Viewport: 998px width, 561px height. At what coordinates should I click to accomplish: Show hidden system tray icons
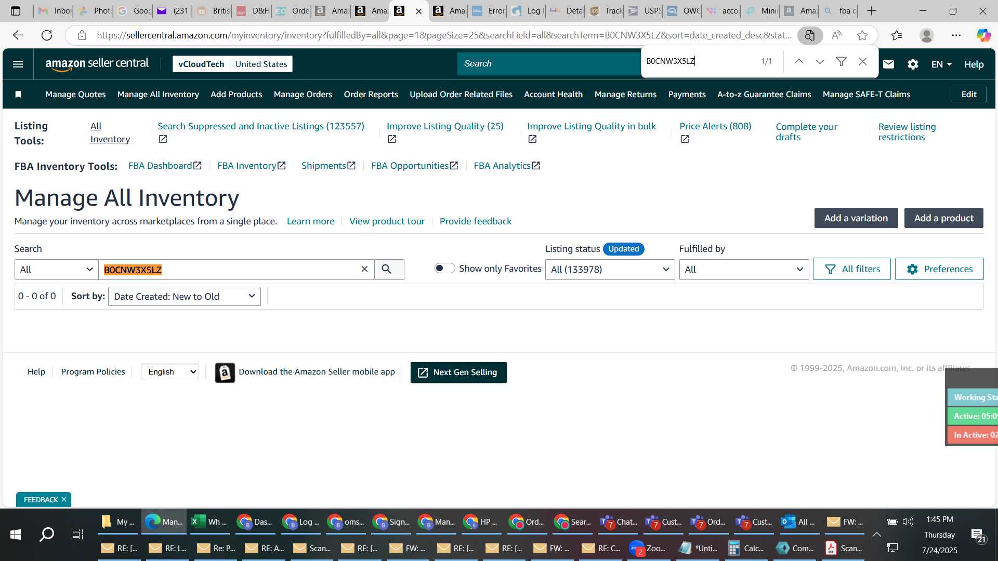tap(876, 535)
